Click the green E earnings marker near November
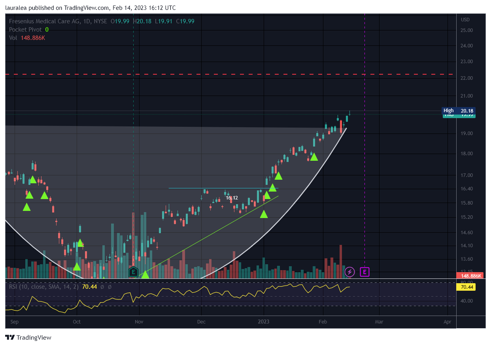491x346 pixels. click(x=134, y=272)
